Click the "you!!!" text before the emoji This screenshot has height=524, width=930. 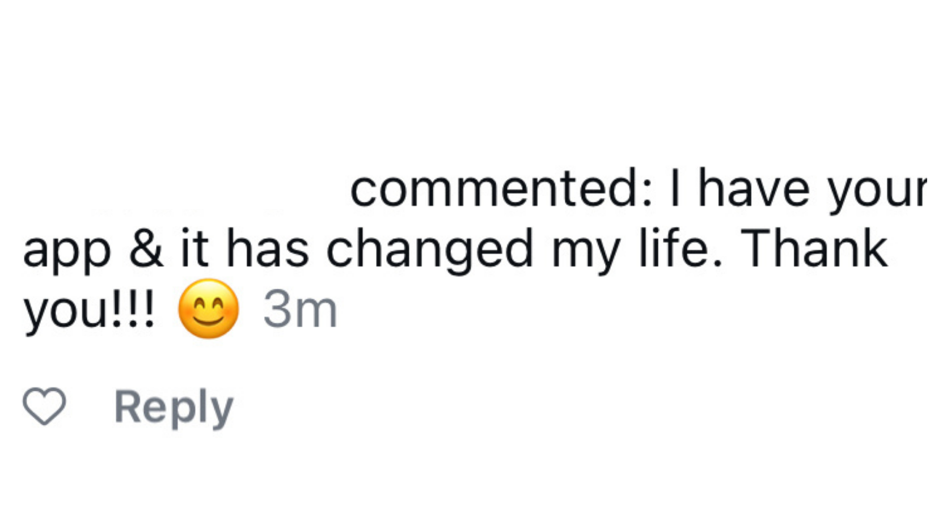[x=88, y=310]
